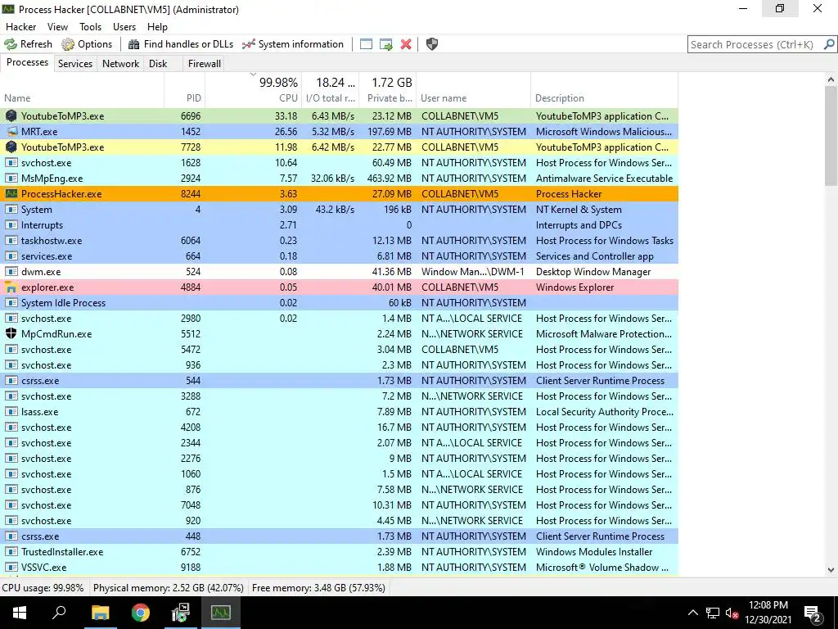Click the network tray icon
Viewport: 838px width, 629px height.
[x=713, y=613]
